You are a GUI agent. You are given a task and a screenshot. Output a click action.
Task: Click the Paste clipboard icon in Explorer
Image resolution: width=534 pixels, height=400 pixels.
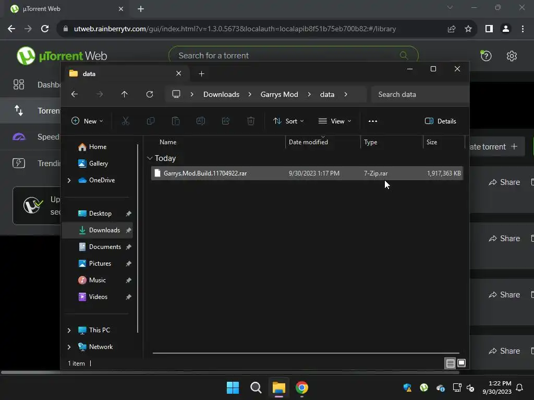(176, 121)
